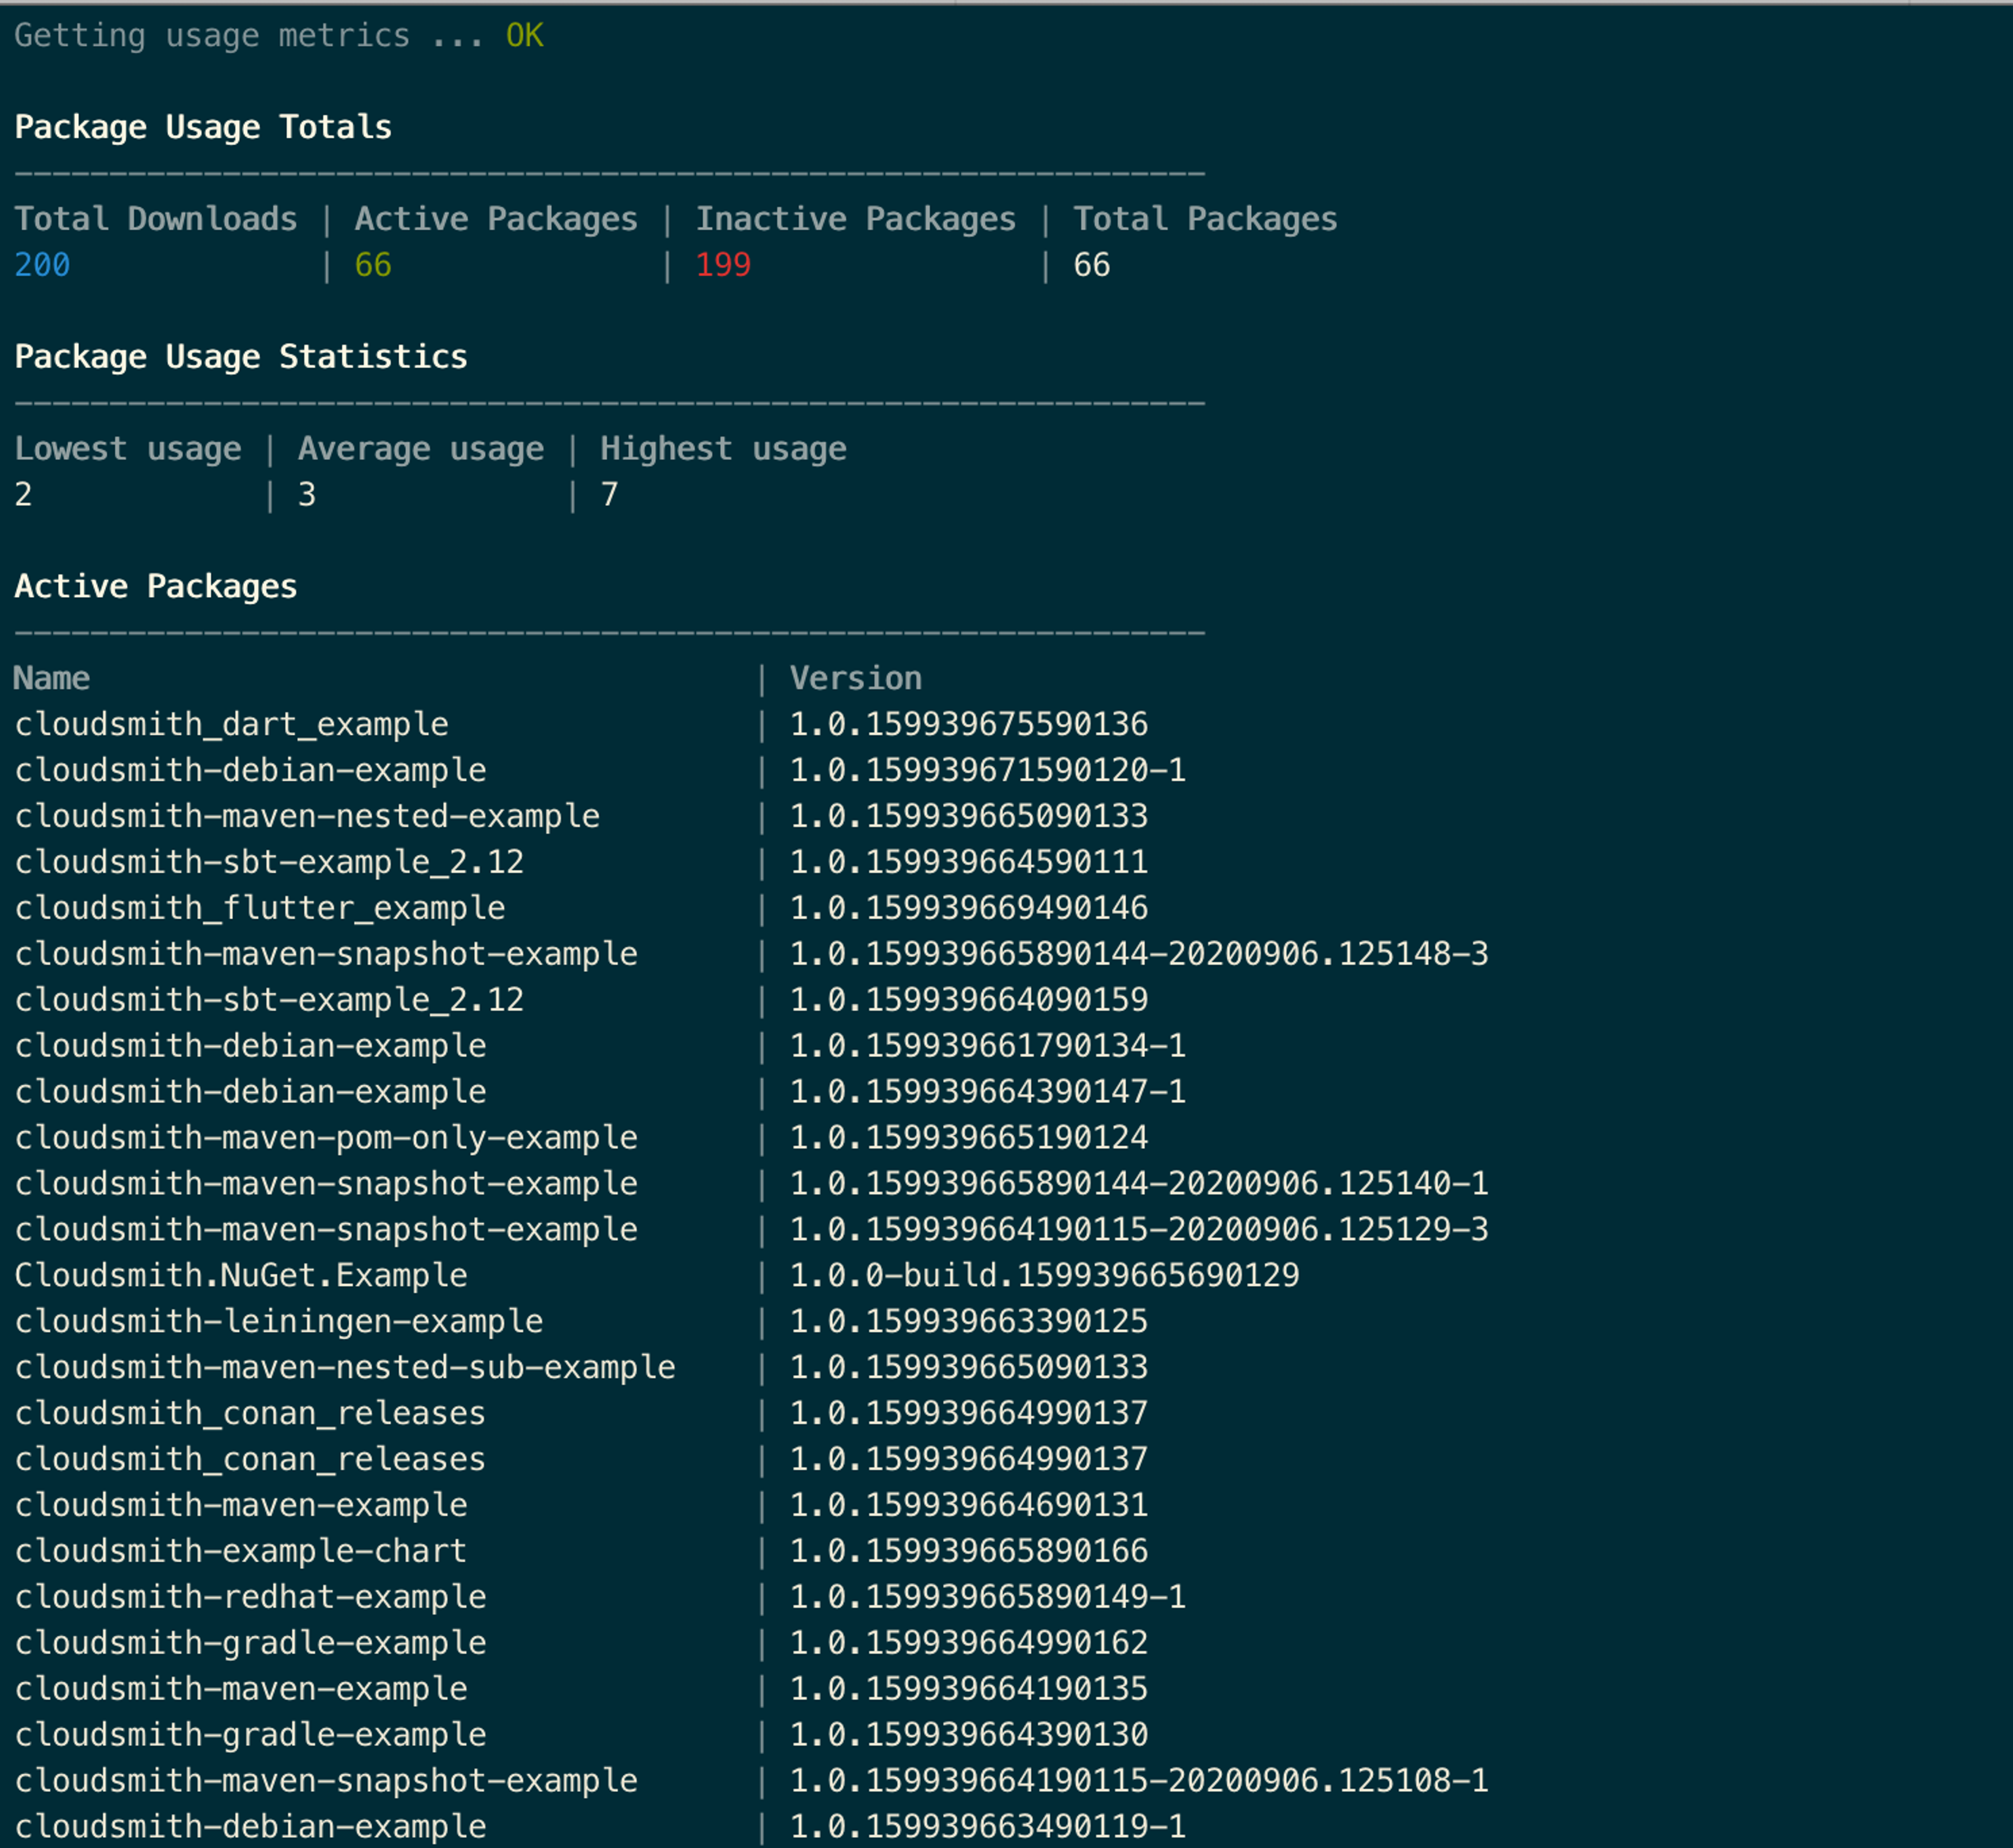Screen dimensions: 2013x1848
Task: Click the red 199 inactive packages value
Action: pyautogui.click(x=722, y=265)
